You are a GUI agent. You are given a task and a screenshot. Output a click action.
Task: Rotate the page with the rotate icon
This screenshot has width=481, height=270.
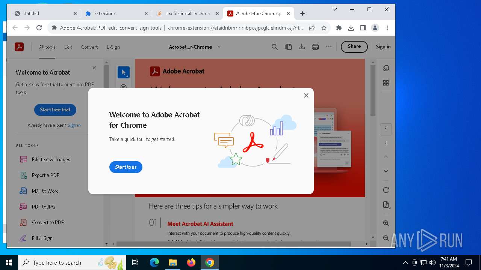(386, 190)
